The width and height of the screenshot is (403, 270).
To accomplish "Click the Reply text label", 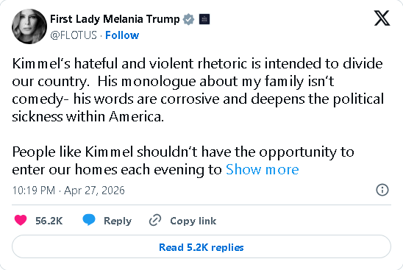I will [x=118, y=221].
